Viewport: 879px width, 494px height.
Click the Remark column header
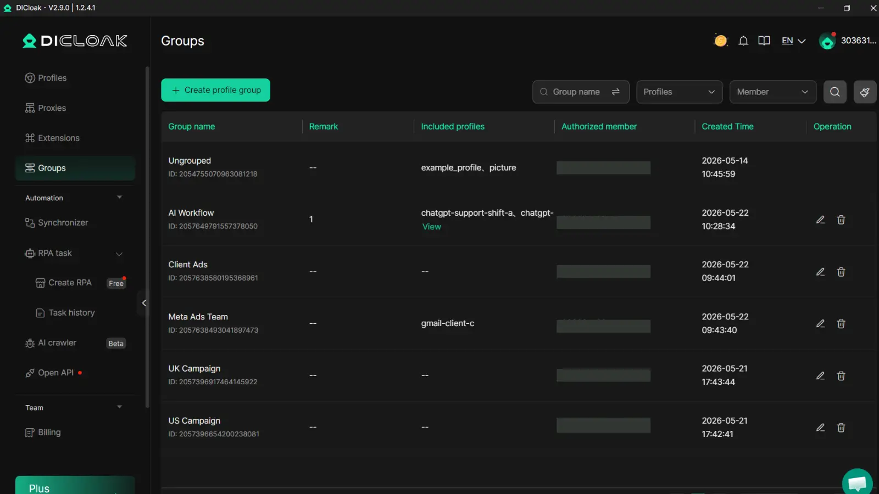[323, 126]
